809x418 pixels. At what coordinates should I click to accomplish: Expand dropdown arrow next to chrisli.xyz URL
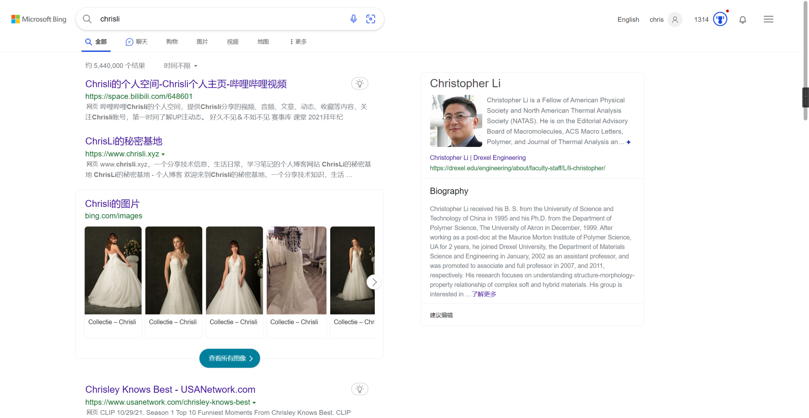(163, 154)
